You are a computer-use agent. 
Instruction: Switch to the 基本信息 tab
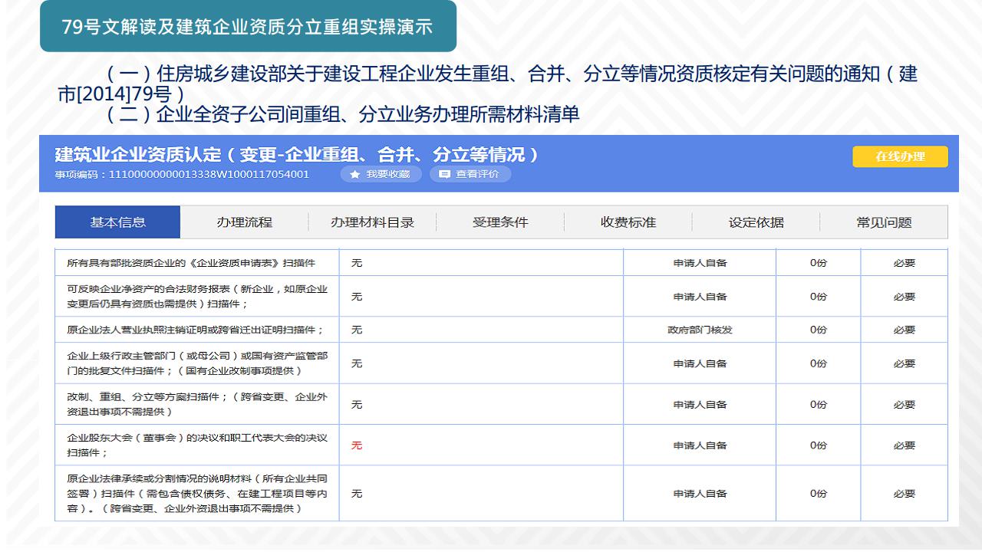(117, 222)
